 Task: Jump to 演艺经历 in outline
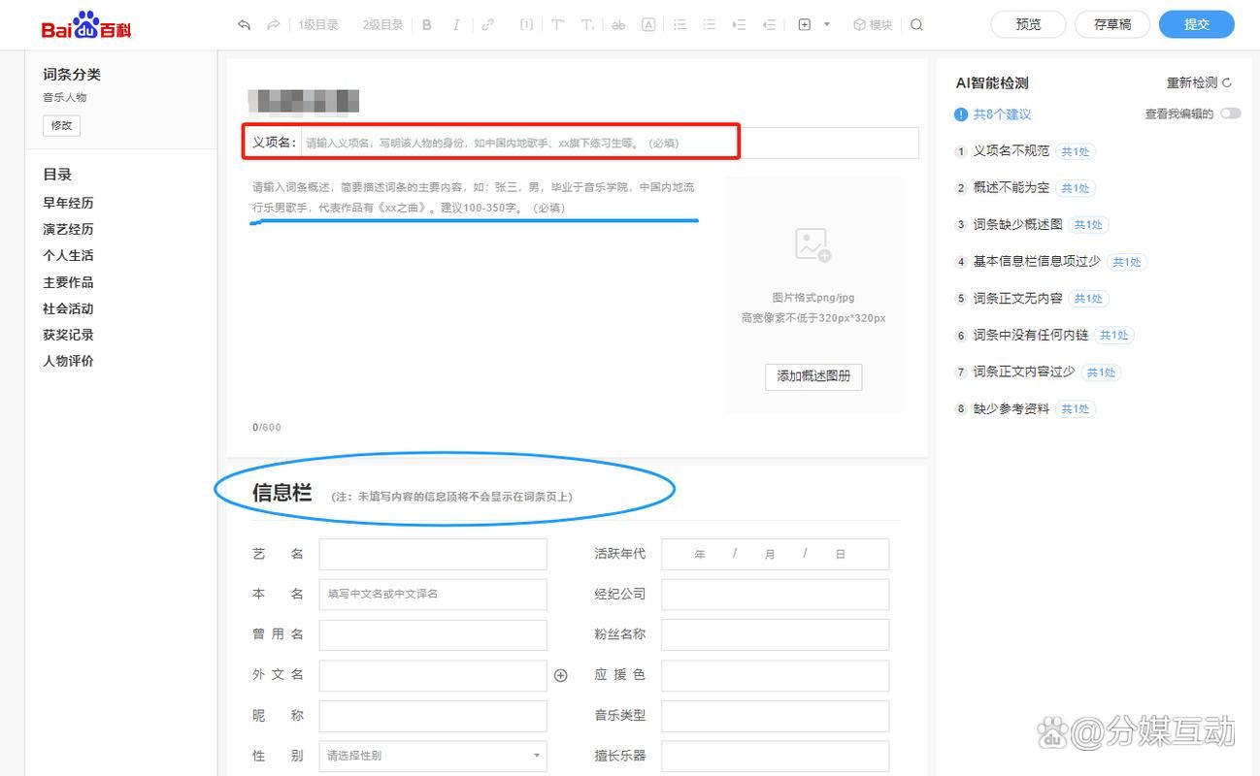[x=68, y=229]
